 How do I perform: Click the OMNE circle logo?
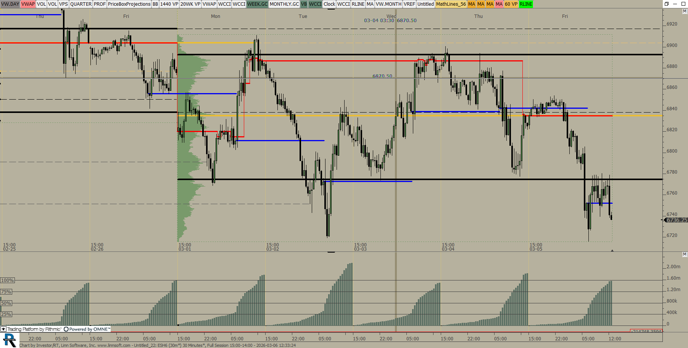click(x=66, y=329)
